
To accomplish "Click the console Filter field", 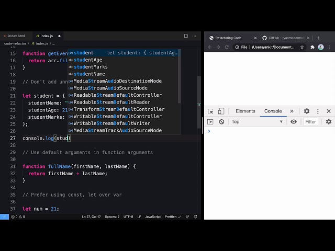I will 310,122.
